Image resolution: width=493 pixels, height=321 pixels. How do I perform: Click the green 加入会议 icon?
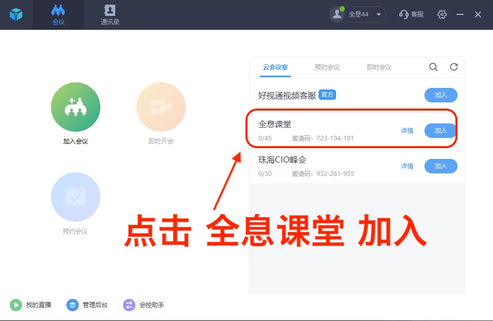(76, 107)
